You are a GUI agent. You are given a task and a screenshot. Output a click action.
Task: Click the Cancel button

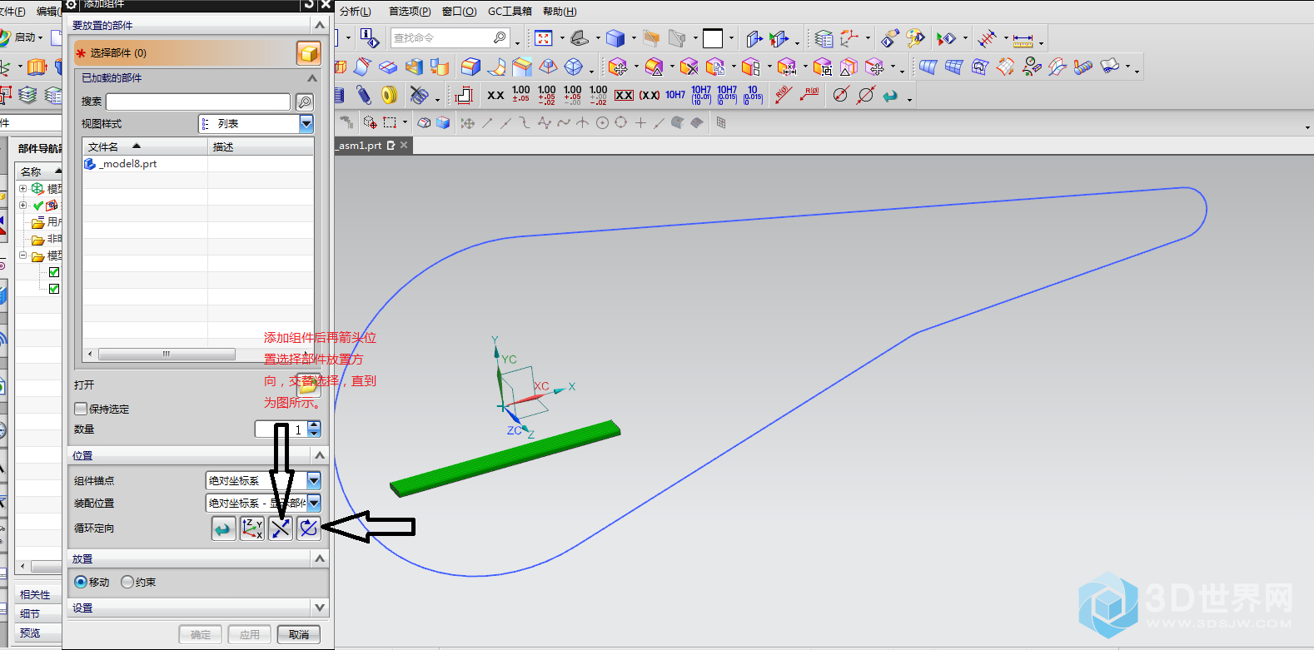(299, 634)
